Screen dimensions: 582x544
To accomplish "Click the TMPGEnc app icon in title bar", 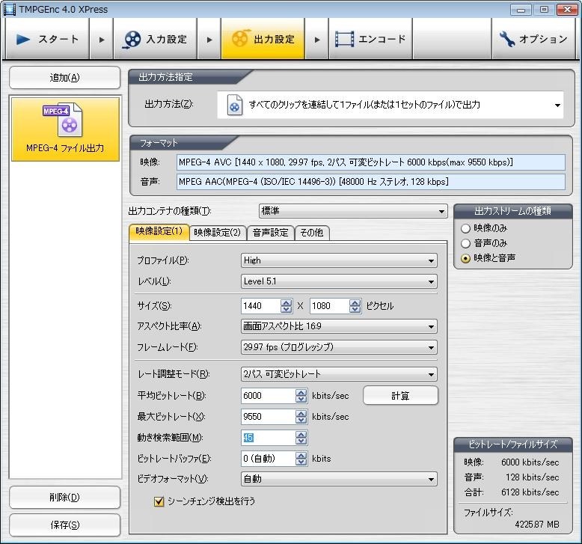I will (x=9, y=9).
